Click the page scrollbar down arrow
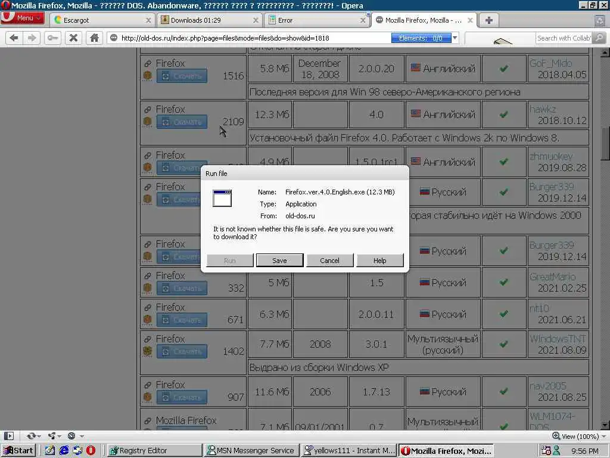The image size is (610, 458). pyautogui.click(x=605, y=425)
